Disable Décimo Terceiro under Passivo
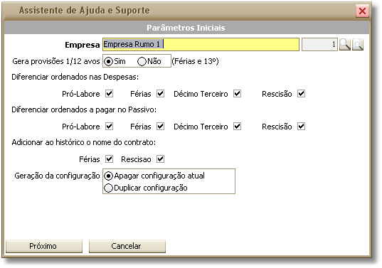382x268 pixels. click(x=237, y=127)
